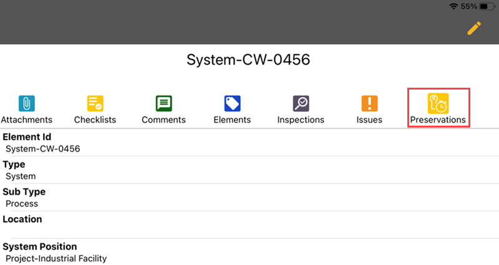The width and height of the screenshot is (499, 265).
Task: Select the Attachments label
Action: click(x=27, y=119)
